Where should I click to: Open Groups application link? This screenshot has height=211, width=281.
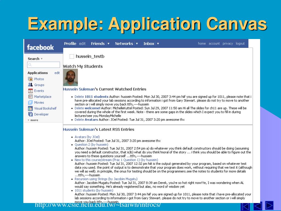pyautogui.click(x=39, y=85)
